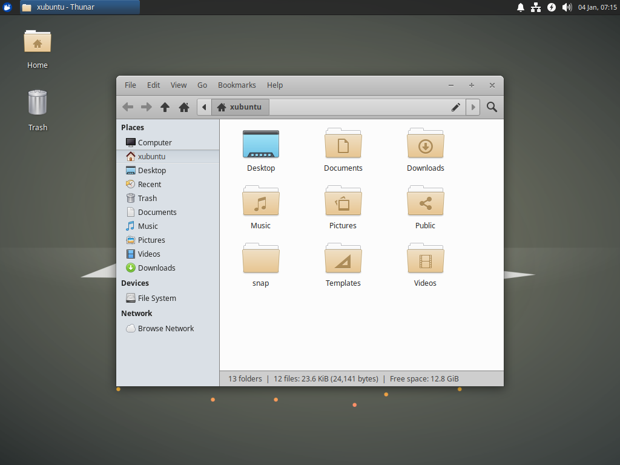Open Recent files from the sidebar
Screen dimensions: 620x465
(x=148, y=184)
